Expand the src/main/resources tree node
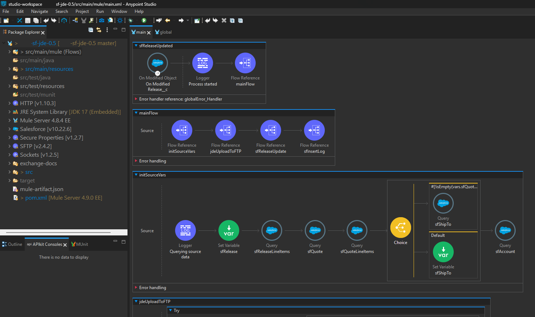Viewport: 535px width, 317px height. tap(9, 69)
